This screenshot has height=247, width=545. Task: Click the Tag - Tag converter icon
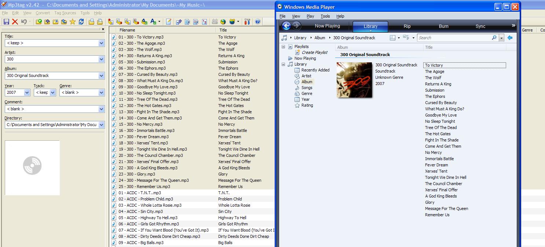(x=144, y=22)
